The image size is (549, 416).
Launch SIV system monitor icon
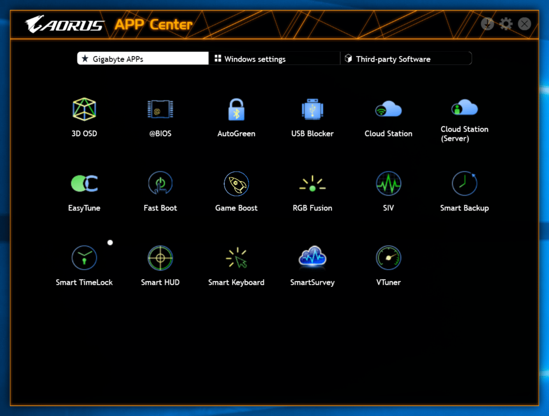(x=388, y=184)
